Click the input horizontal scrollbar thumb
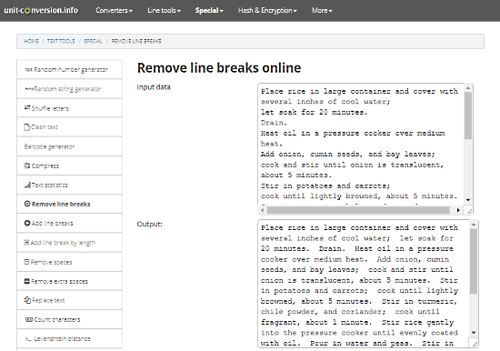Image resolution: width=500 pixels, height=351 pixels. click(x=358, y=210)
